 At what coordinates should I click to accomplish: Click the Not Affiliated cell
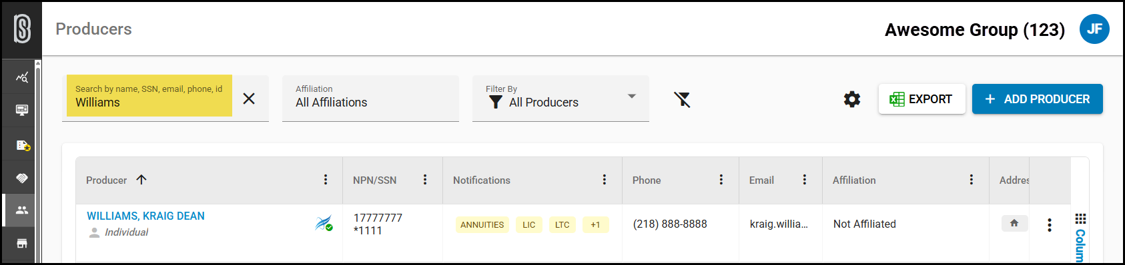(x=865, y=224)
